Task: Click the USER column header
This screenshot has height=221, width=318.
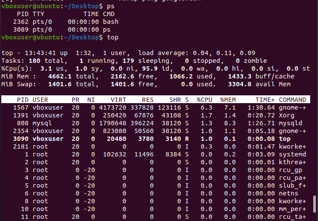Action: point(40,100)
